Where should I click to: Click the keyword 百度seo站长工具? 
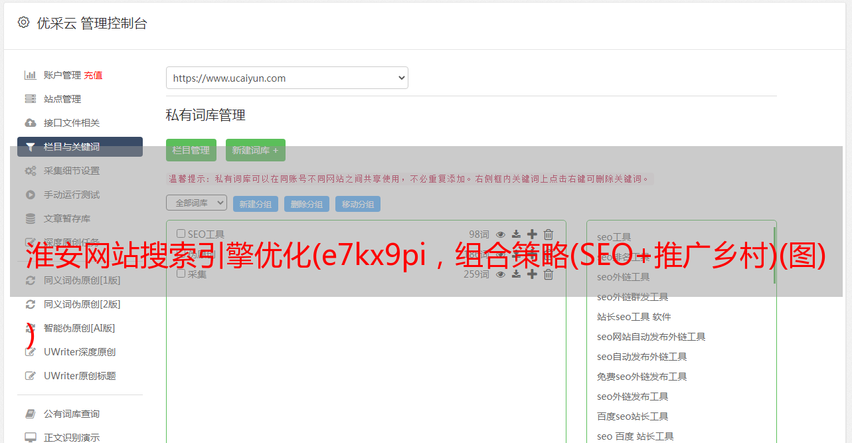coord(633,416)
